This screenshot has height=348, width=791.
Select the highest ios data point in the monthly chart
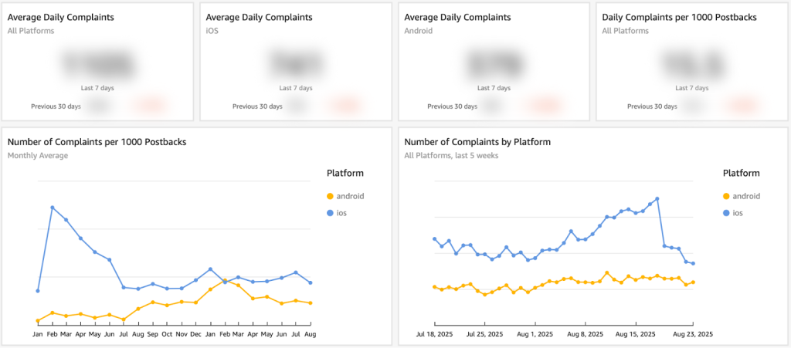coord(52,208)
